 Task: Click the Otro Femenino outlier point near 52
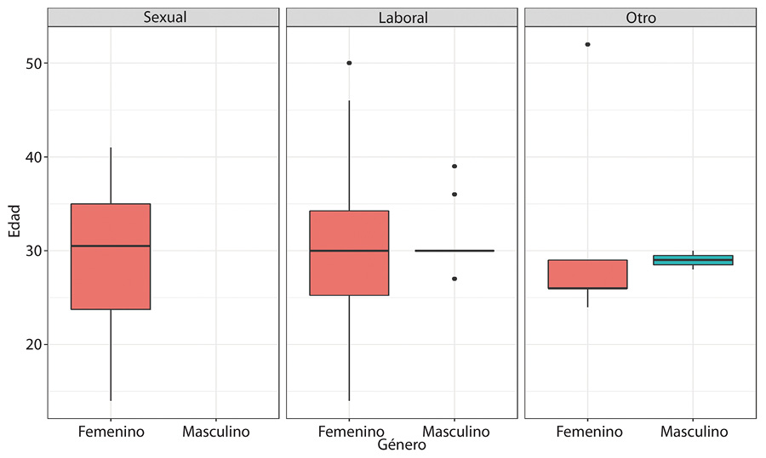pos(587,44)
